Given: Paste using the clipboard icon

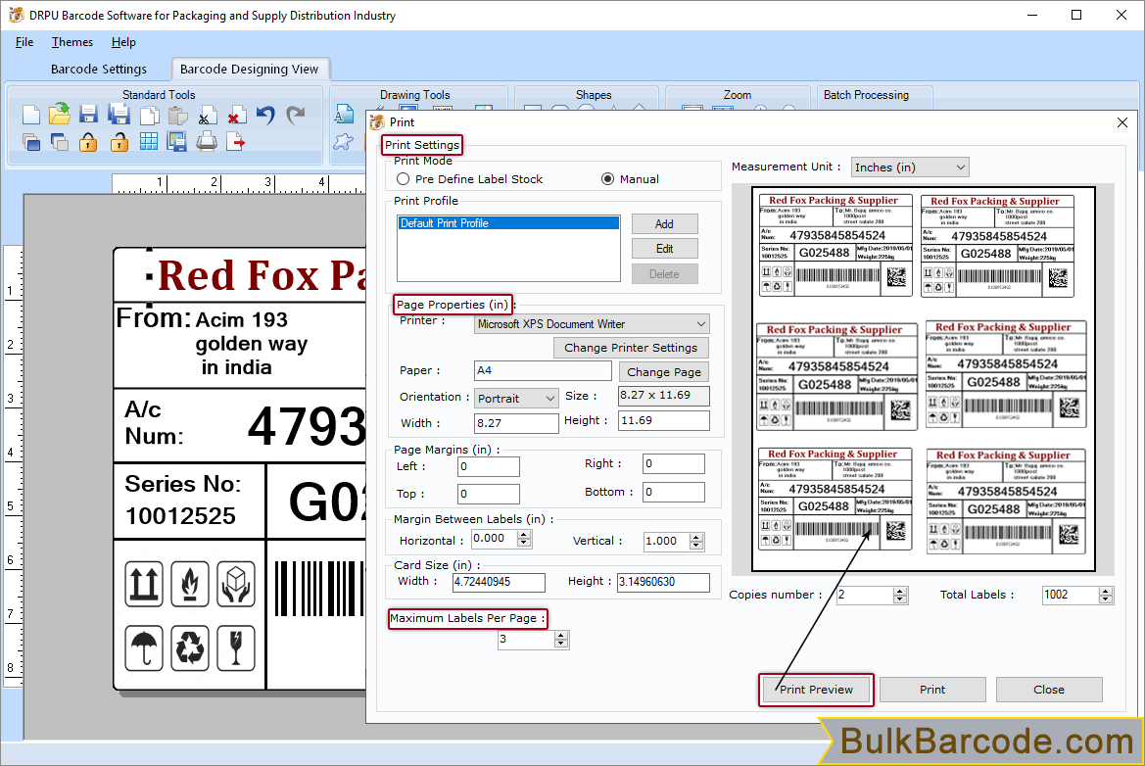Looking at the screenshot, I should click(177, 116).
